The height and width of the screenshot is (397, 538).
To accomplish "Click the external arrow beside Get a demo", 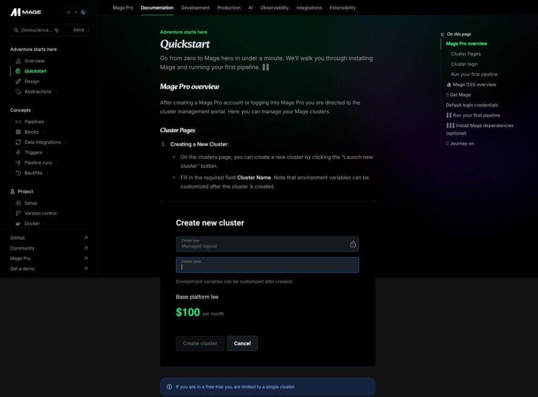I will (86, 269).
